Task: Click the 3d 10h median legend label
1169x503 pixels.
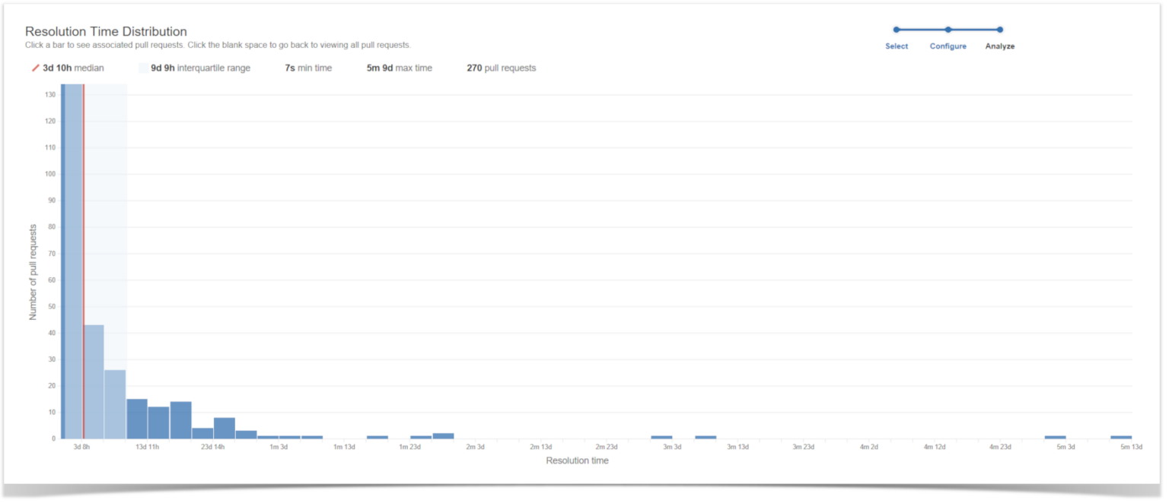Action: (74, 68)
